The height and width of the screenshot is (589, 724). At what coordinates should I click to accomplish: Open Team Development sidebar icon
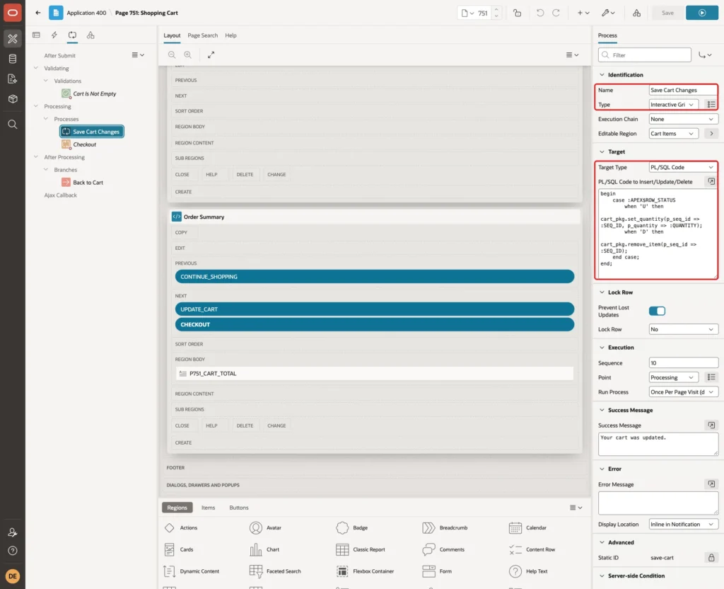[x=13, y=79]
